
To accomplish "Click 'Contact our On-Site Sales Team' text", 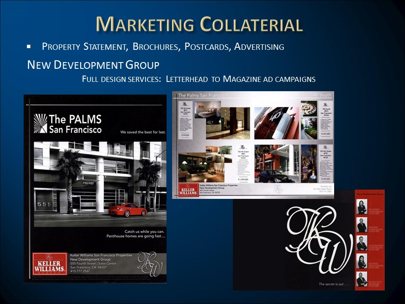I will pos(322,187).
